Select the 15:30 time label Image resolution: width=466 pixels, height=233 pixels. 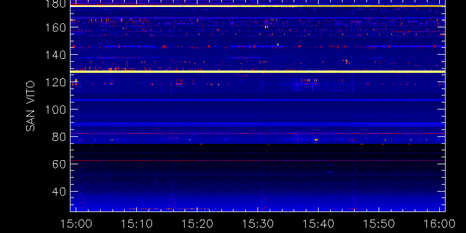[x=258, y=224]
